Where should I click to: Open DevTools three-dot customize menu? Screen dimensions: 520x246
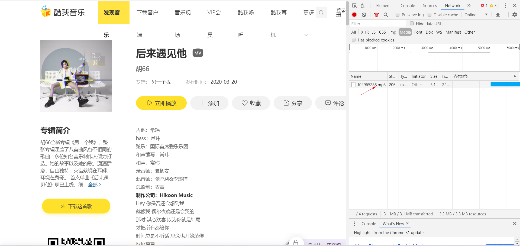pyautogui.click(x=505, y=5)
